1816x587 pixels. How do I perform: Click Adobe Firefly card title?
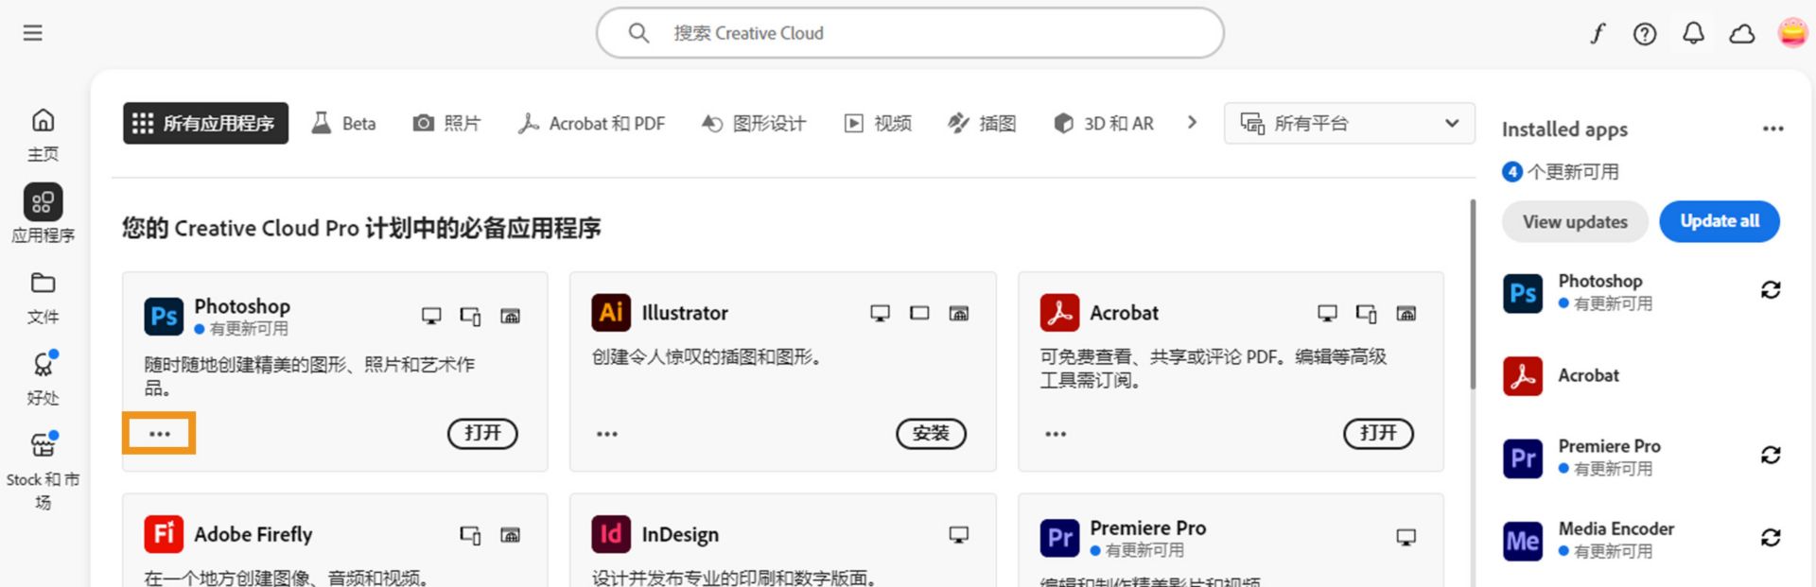(x=253, y=534)
